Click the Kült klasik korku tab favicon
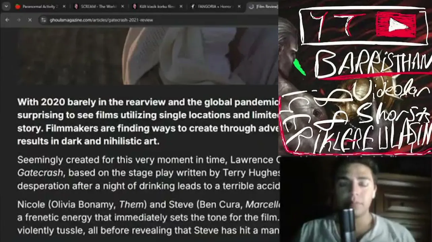The width and height of the screenshot is (432, 242). click(135, 6)
